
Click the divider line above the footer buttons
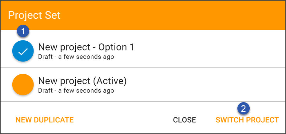click(143, 102)
